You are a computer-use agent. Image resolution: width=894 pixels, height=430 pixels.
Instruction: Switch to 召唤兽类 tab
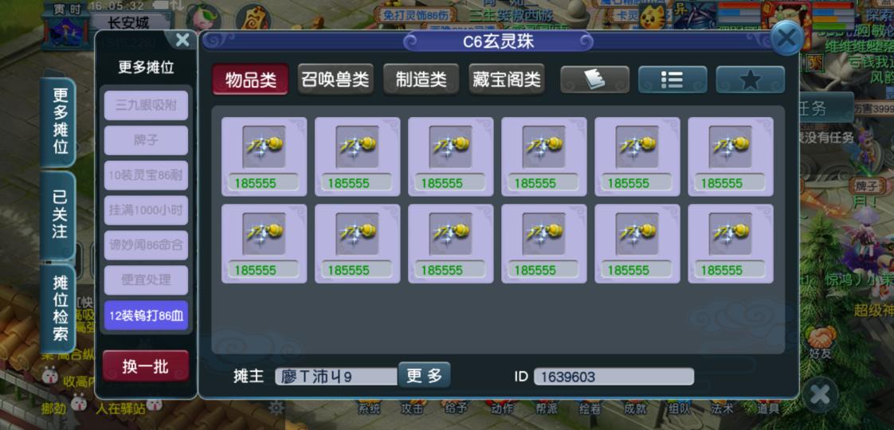coord(335,79)
